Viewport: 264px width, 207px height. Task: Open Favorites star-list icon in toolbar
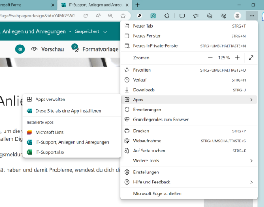(x=196, y=16)
